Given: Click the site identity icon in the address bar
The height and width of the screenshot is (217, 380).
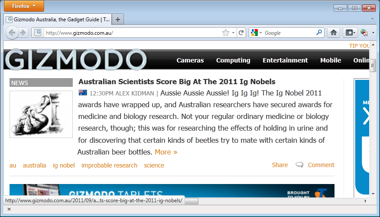Looking at the screenshot, I should 38,33.
